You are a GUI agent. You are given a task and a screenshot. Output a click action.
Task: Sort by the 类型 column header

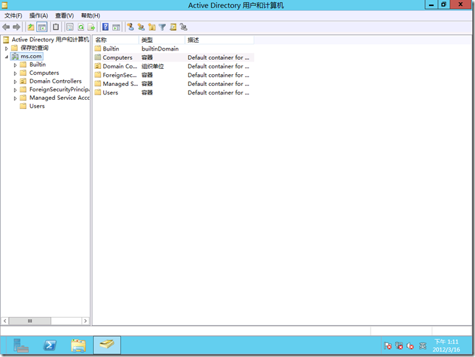162,40
